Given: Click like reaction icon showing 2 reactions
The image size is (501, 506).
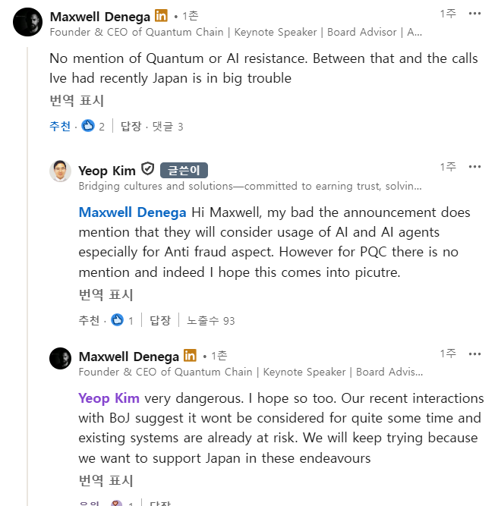Looking at the screenshot, I should pyautogui.click(x=88, y=126).
